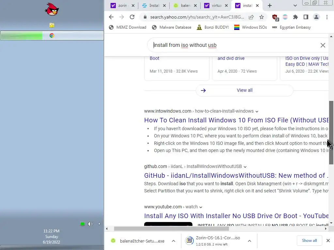Click the balenaEtcher download file icon
334x250 pixels.
(x=113, y=241)
